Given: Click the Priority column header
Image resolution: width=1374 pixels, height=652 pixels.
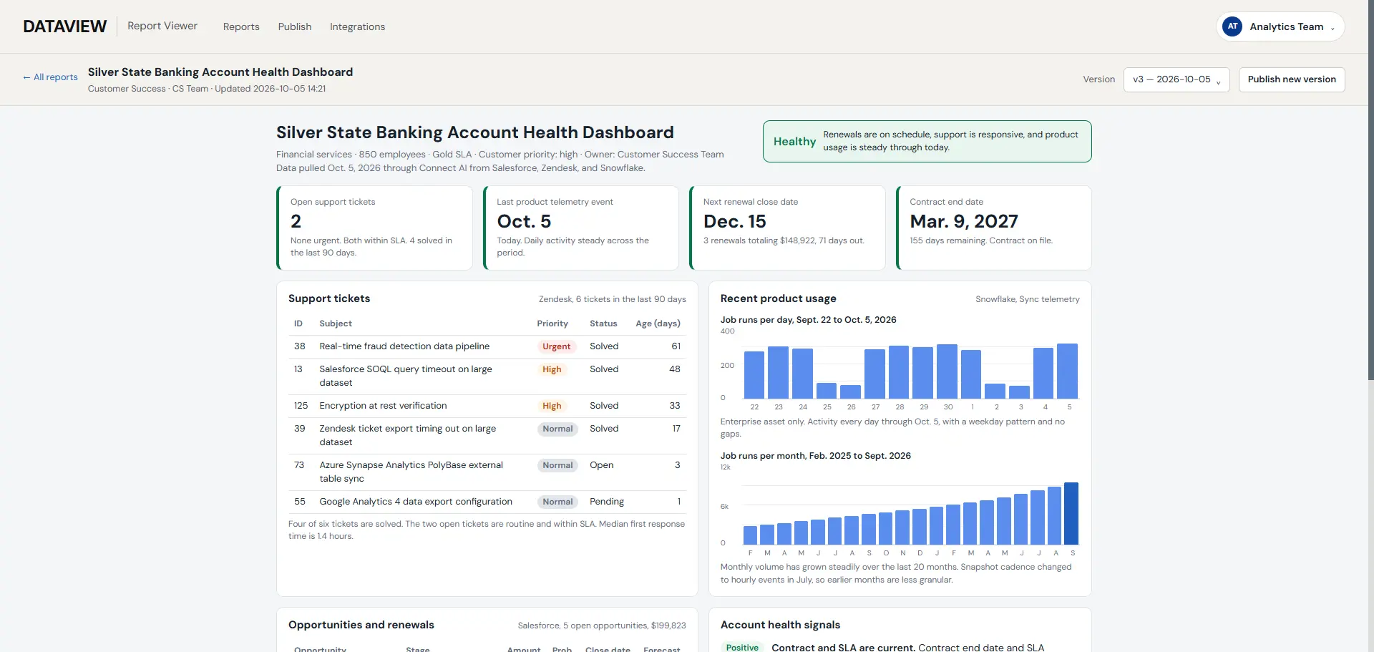Looking at the screenshot, I should click(x=552, y=323).
